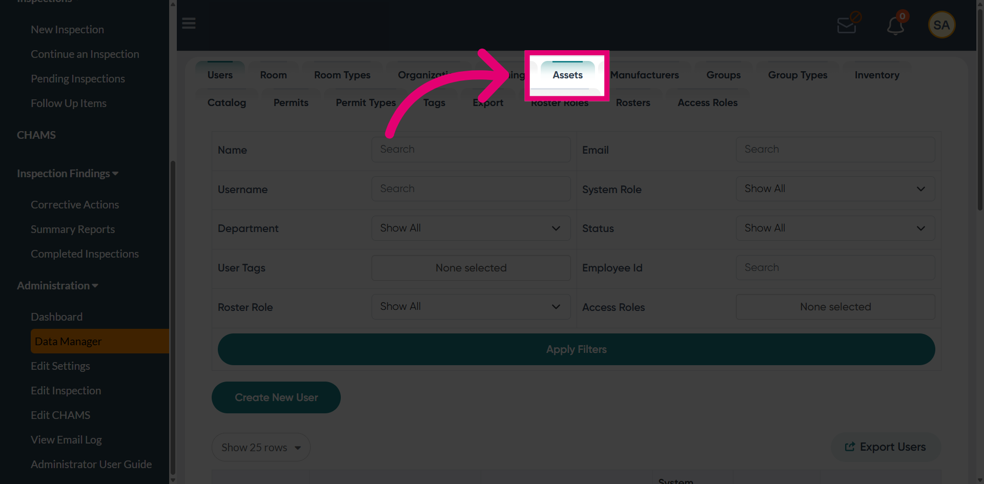984x484 pixels.
Task: Open the Users tab
Action: (220, 75)
